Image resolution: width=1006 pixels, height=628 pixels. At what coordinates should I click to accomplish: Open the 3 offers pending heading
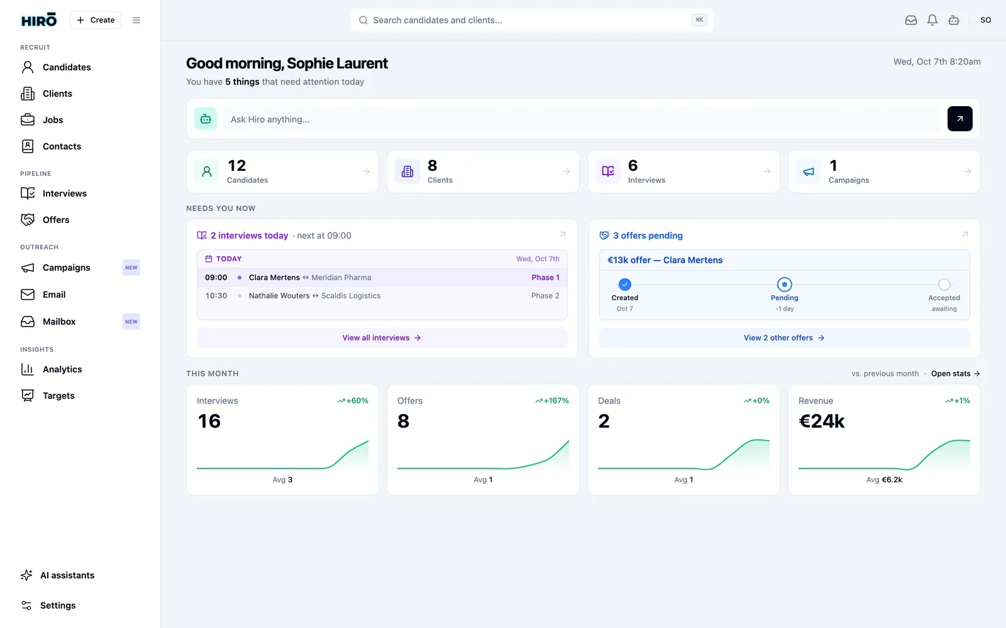(648, 235)
